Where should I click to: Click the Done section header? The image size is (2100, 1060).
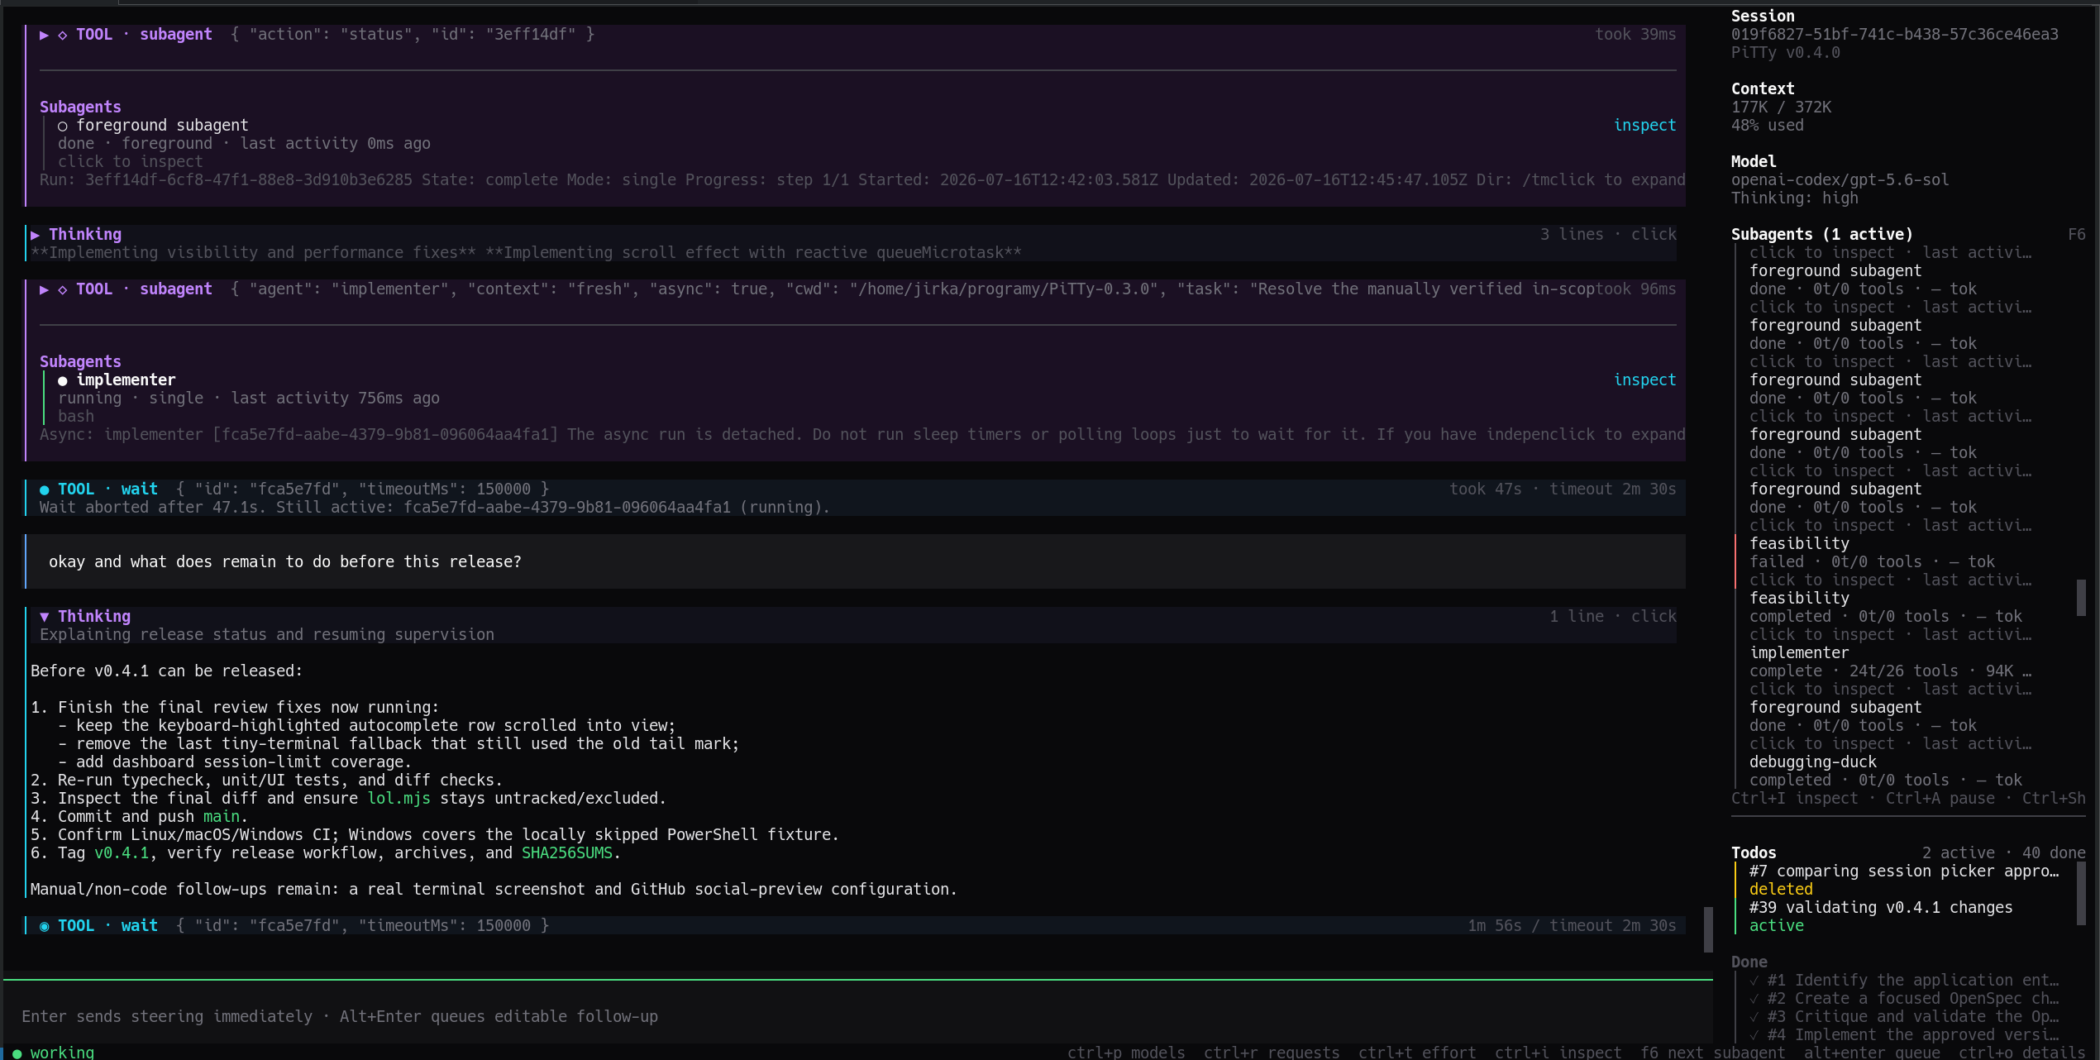tap(1749, 962)
